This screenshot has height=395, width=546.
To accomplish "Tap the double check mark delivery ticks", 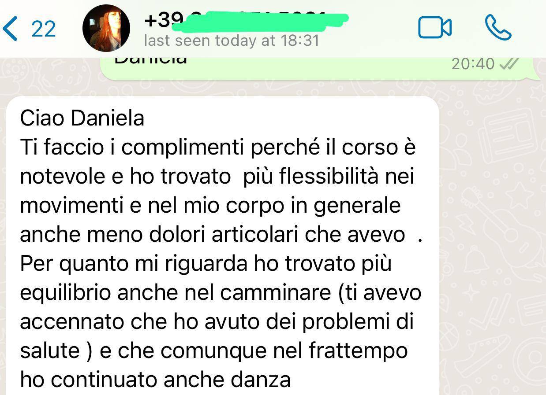I will pos(509,65).
